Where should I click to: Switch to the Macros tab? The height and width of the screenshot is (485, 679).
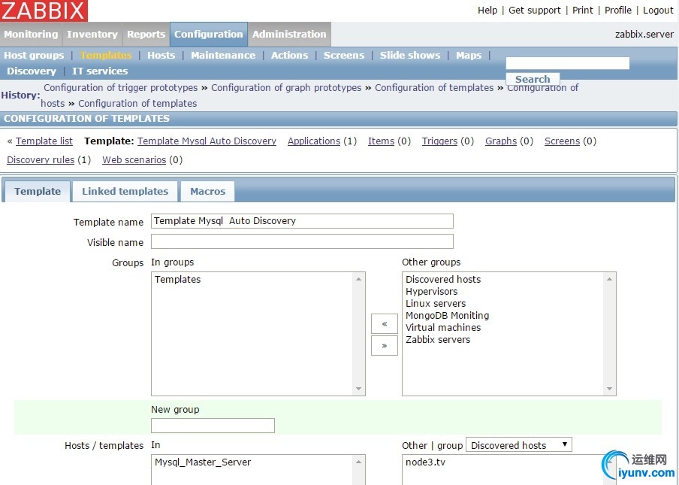click(x=208, y=191)
